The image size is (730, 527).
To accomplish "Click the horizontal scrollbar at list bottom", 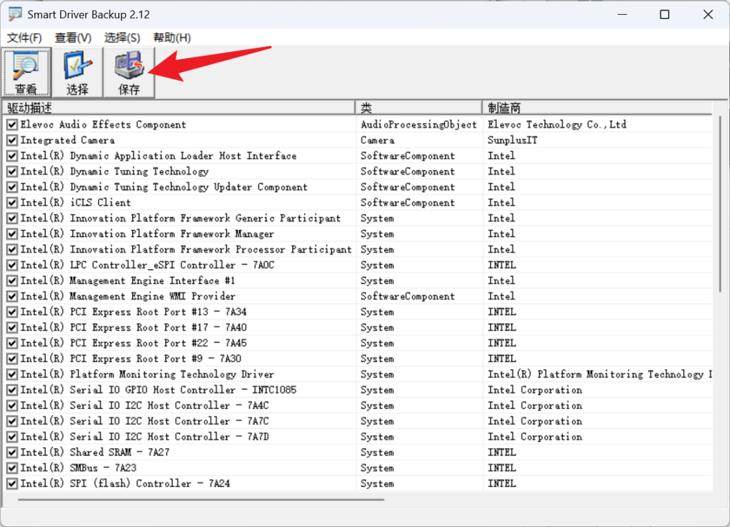I will point(201,499).
